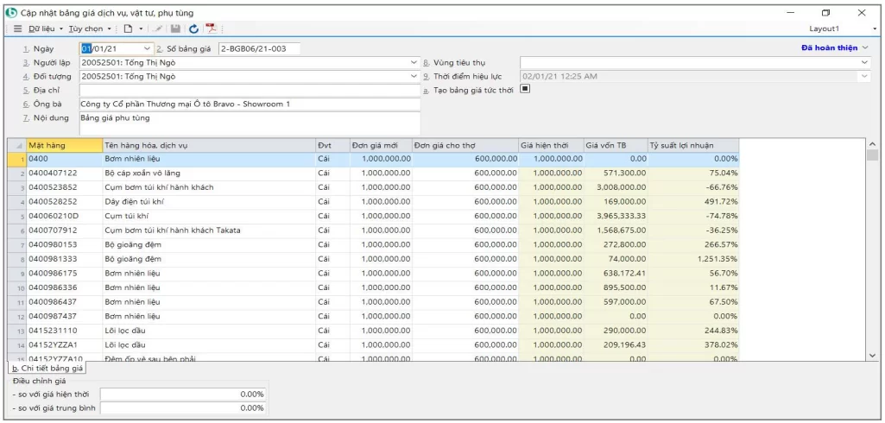The image size is (885, 423).
Task: Click the hamburger menu icon in toolbar
Action: [17, 28]
